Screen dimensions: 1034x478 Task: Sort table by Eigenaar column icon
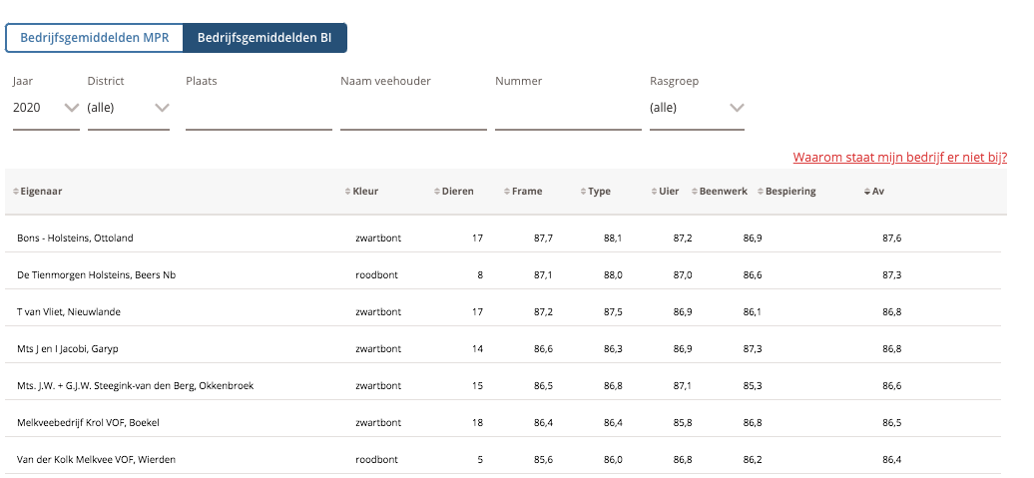[x=16, y=192]
